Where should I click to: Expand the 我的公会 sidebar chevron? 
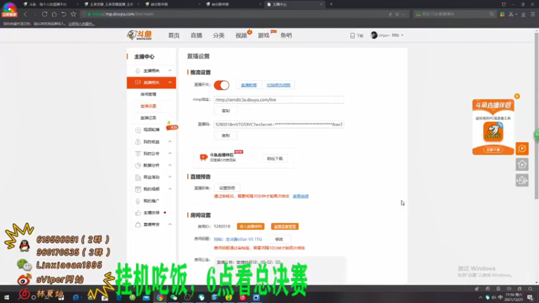click(x=170, y=154)
